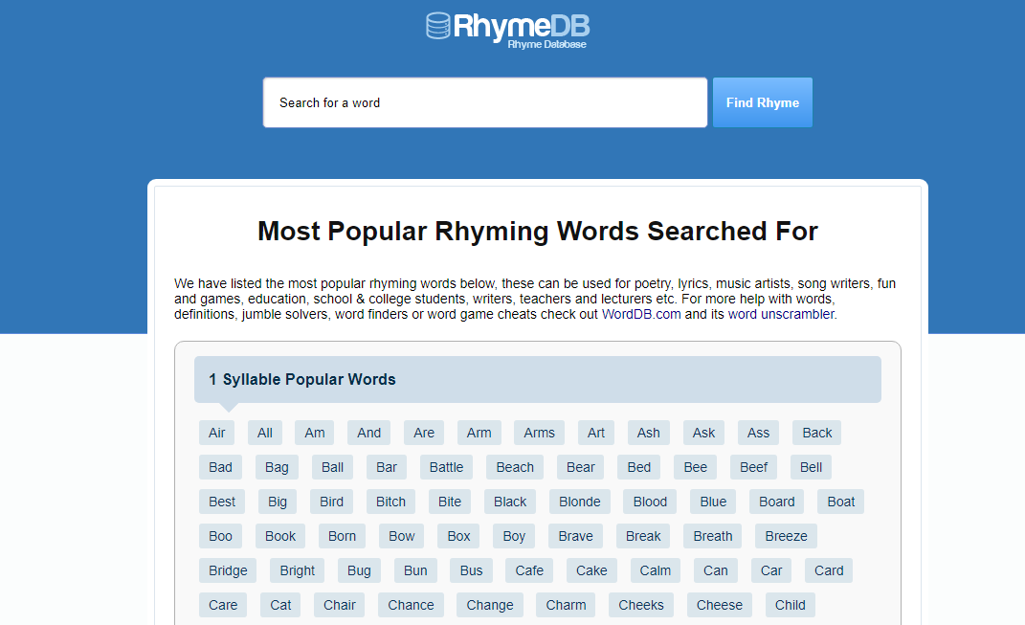Screen dimensions: 1025x625
Task: Click the Bad word tag
Action: tap(220, 467)
